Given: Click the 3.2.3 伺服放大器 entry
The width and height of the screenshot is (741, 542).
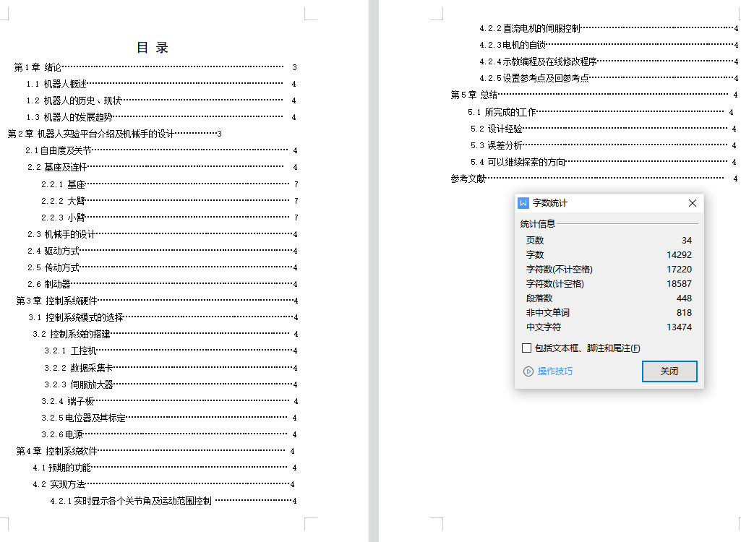Looking at the screenshot, I should tap(171, 384).
